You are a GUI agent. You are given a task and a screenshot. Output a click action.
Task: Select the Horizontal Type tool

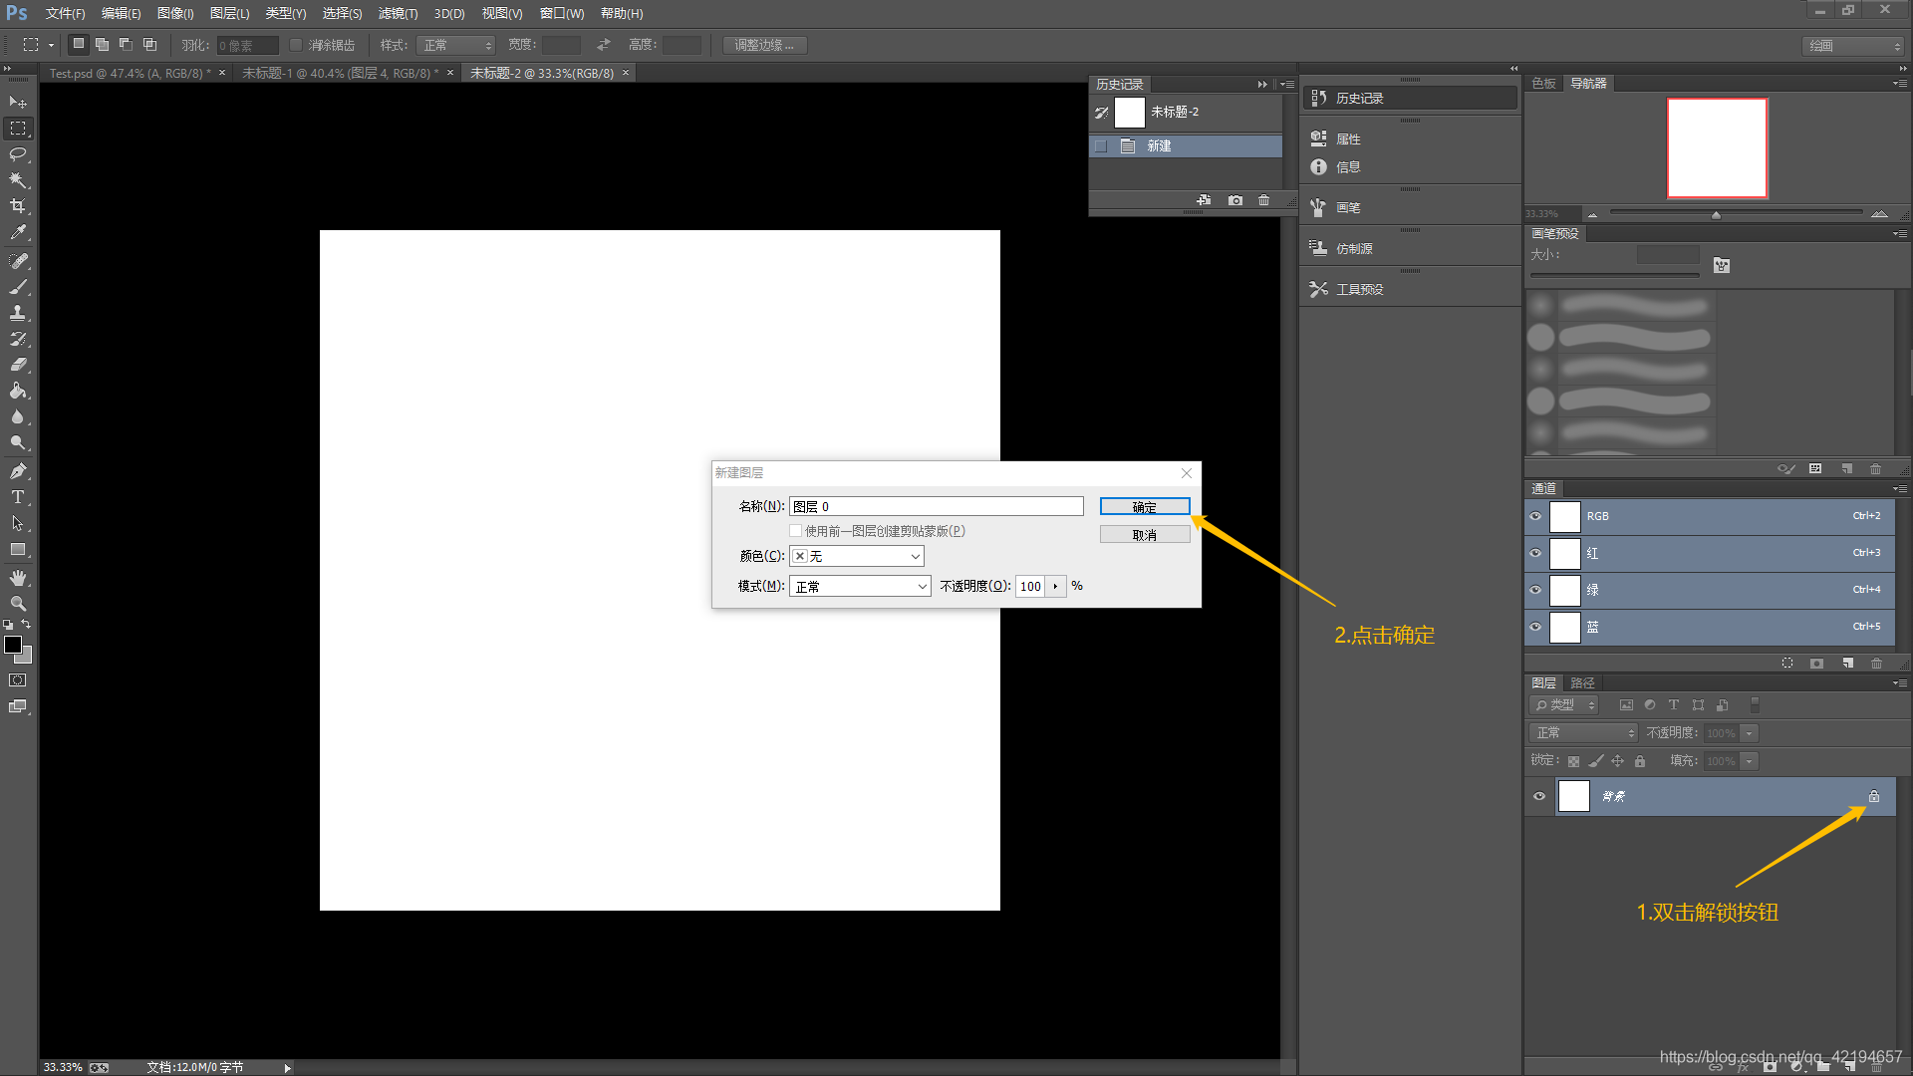(18, 497)
